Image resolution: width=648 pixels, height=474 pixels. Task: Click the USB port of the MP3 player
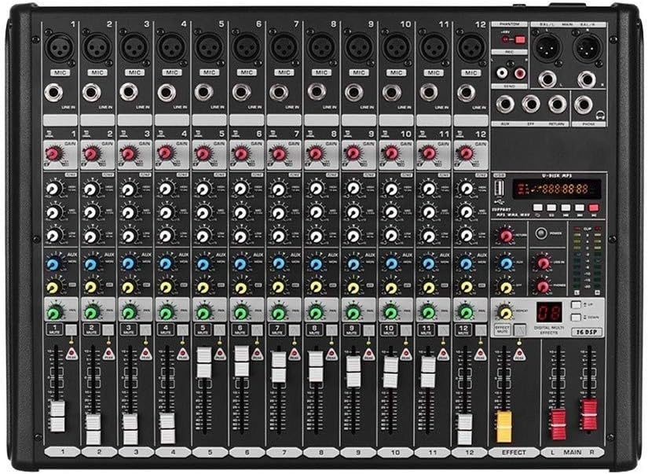coord(500,189)
